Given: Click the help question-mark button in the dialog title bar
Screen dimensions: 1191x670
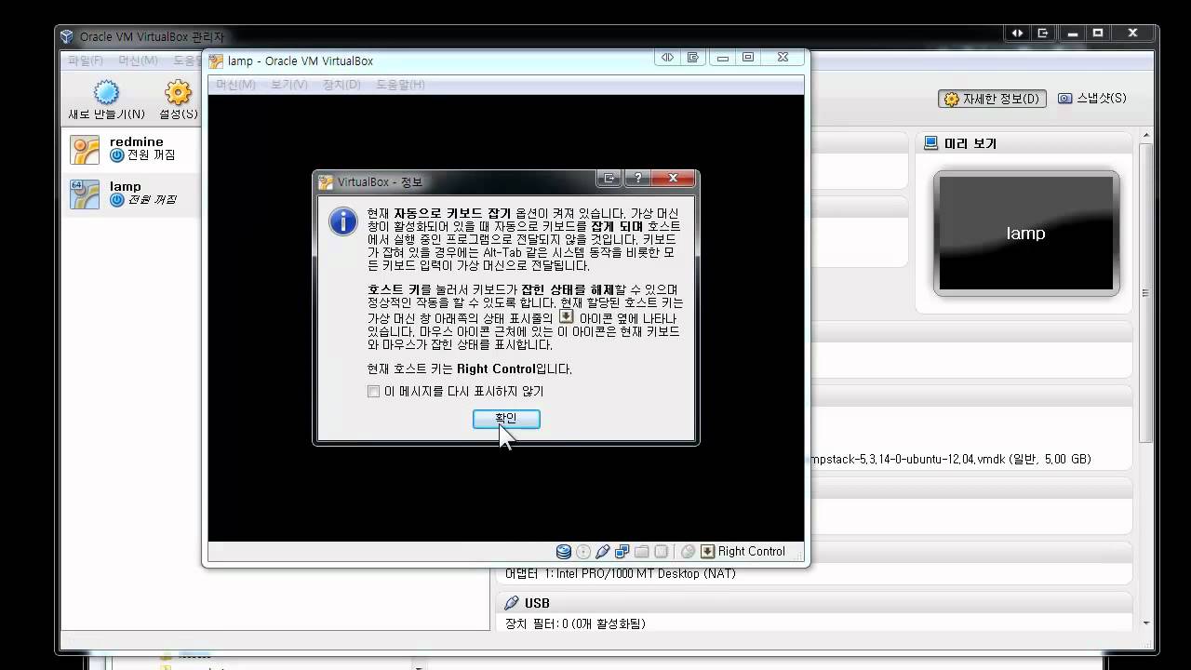Looking at the screenshot, I should point(637,179).
